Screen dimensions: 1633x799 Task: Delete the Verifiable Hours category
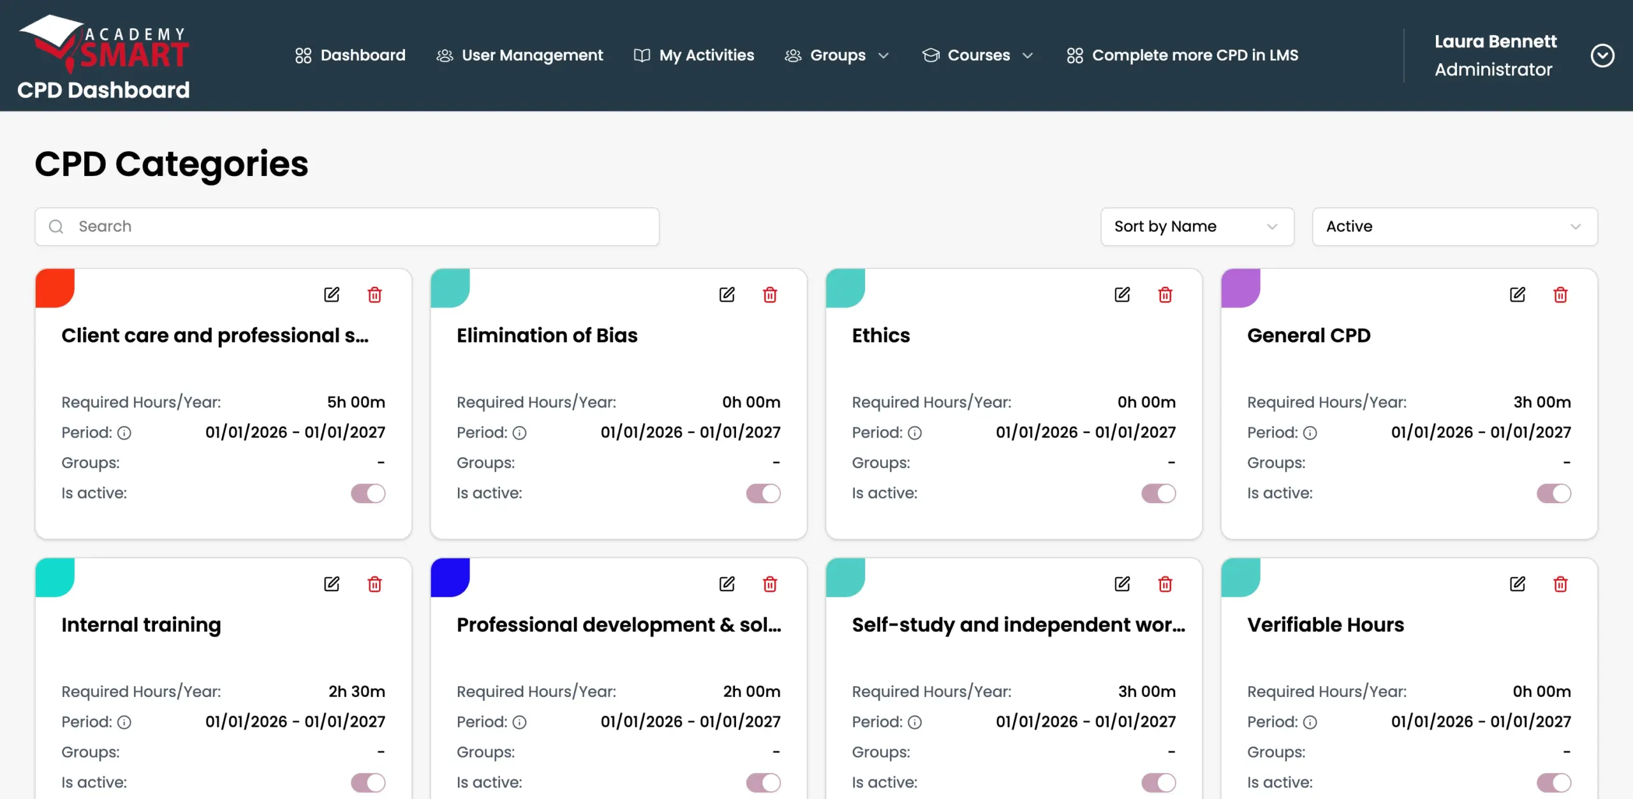click(1560, 584)
